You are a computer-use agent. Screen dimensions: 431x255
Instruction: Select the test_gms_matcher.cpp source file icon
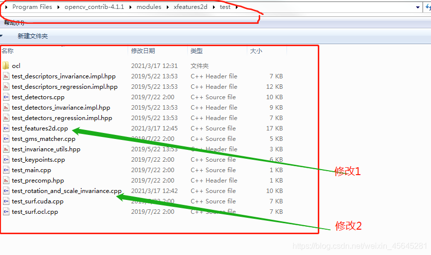[x=6, y=138]
